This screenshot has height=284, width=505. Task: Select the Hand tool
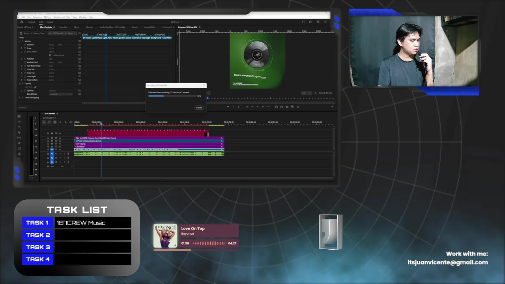[19, 154]
